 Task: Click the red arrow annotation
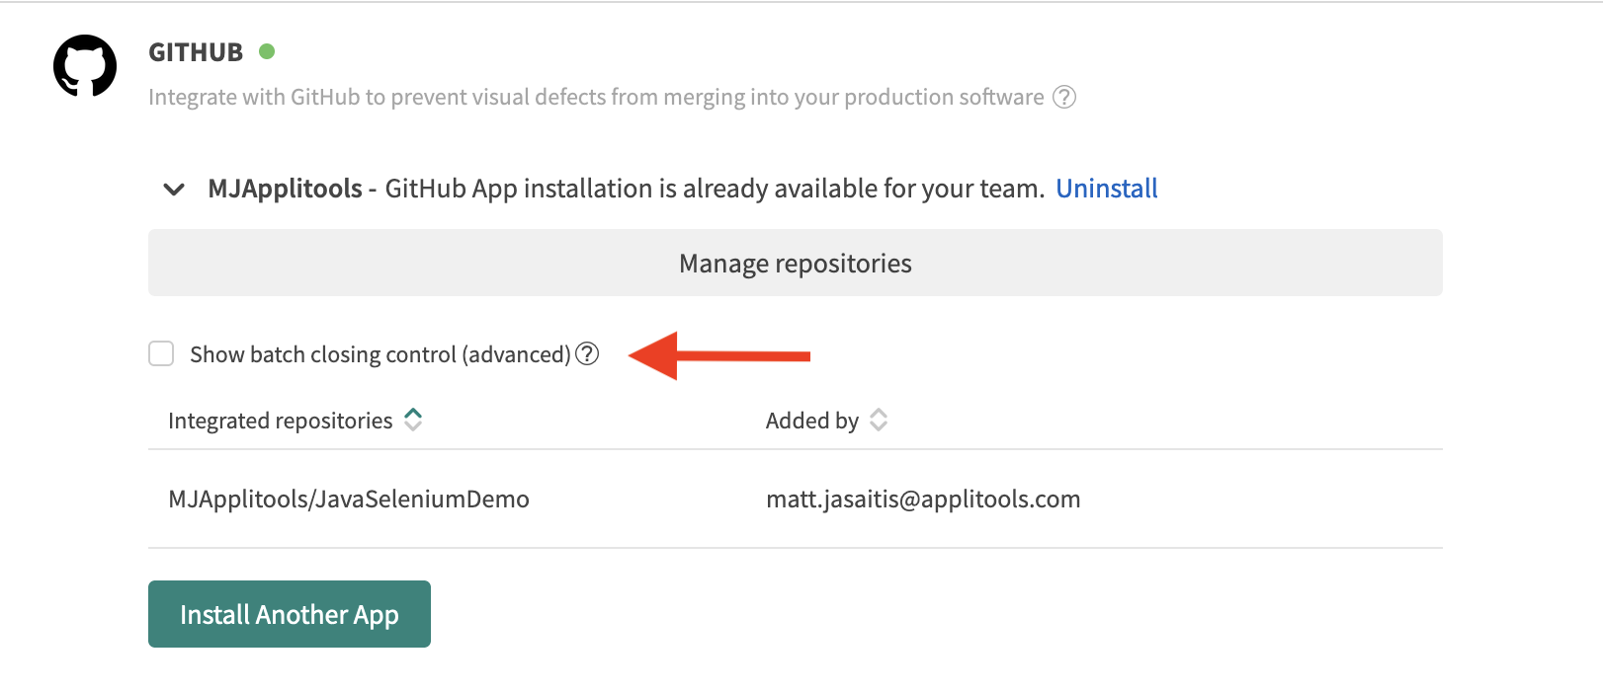(x=718, y=355)
